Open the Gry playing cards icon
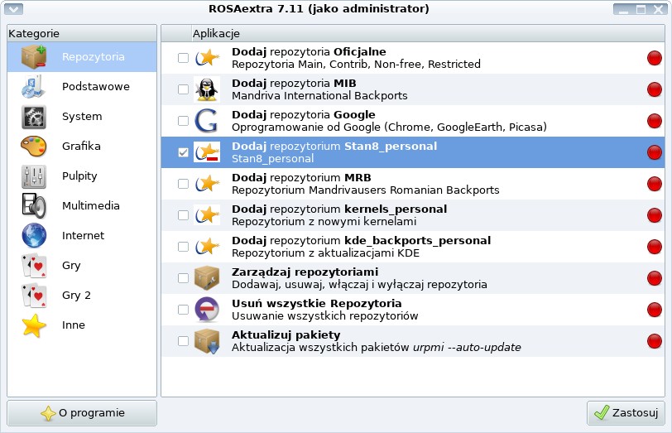Screen dimensions: 672x433 pos(34,266)
